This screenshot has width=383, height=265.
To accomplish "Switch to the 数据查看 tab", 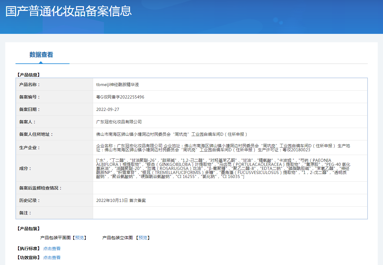I will pos(41,55).
